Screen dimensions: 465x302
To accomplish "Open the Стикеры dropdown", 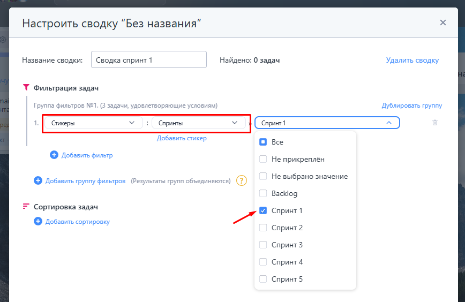I will click(x=92, y=123).
